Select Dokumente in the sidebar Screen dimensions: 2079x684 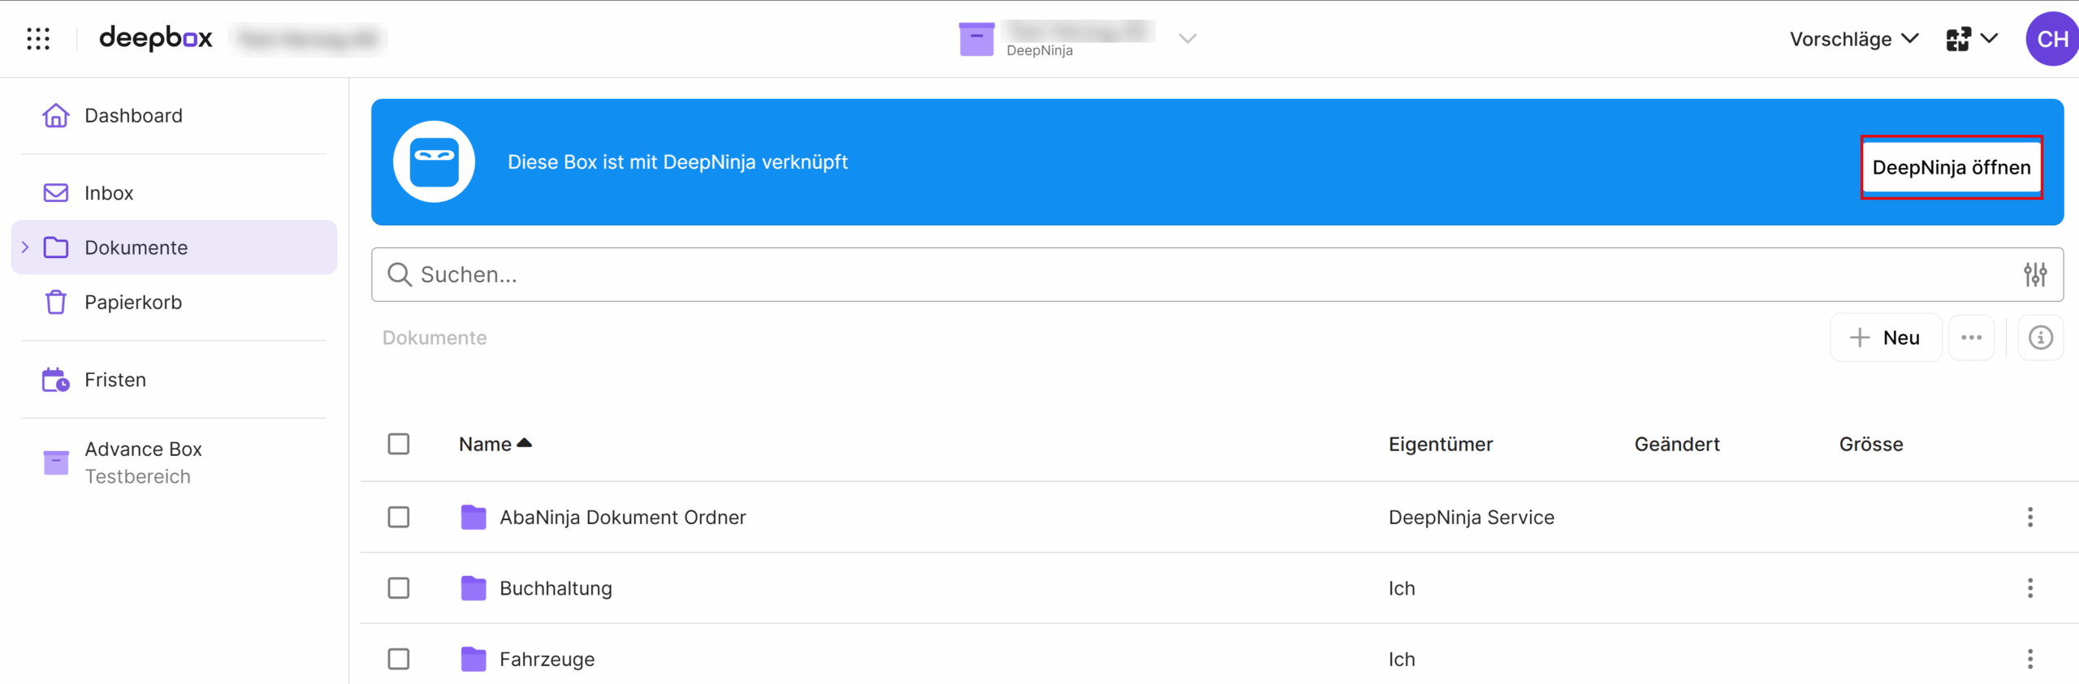[174, 247]
